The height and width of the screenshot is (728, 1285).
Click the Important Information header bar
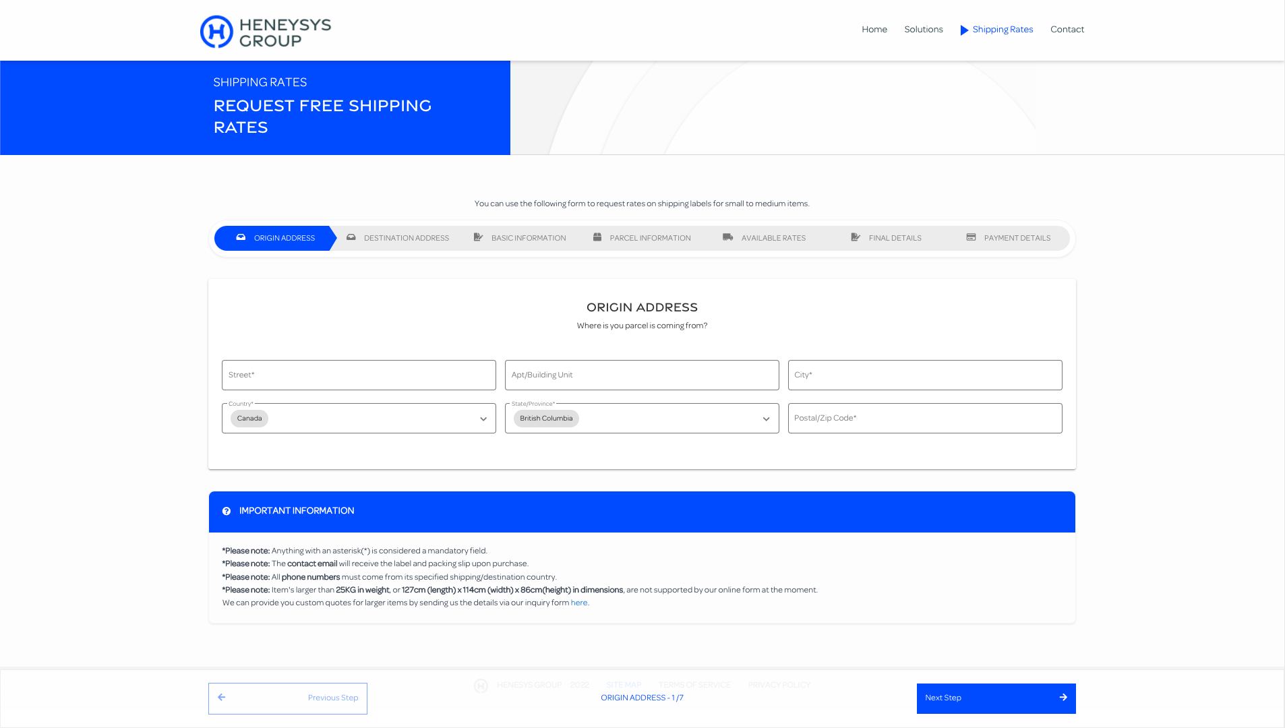click(x=642, y=512)
